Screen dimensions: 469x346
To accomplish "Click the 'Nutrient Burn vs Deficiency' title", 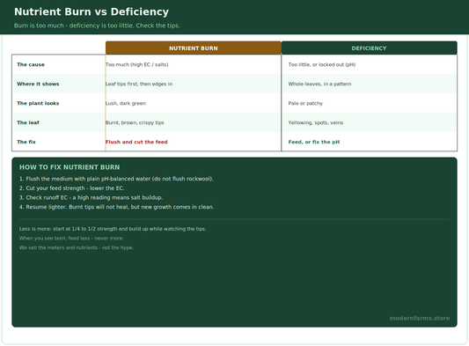I will [92, 11].
